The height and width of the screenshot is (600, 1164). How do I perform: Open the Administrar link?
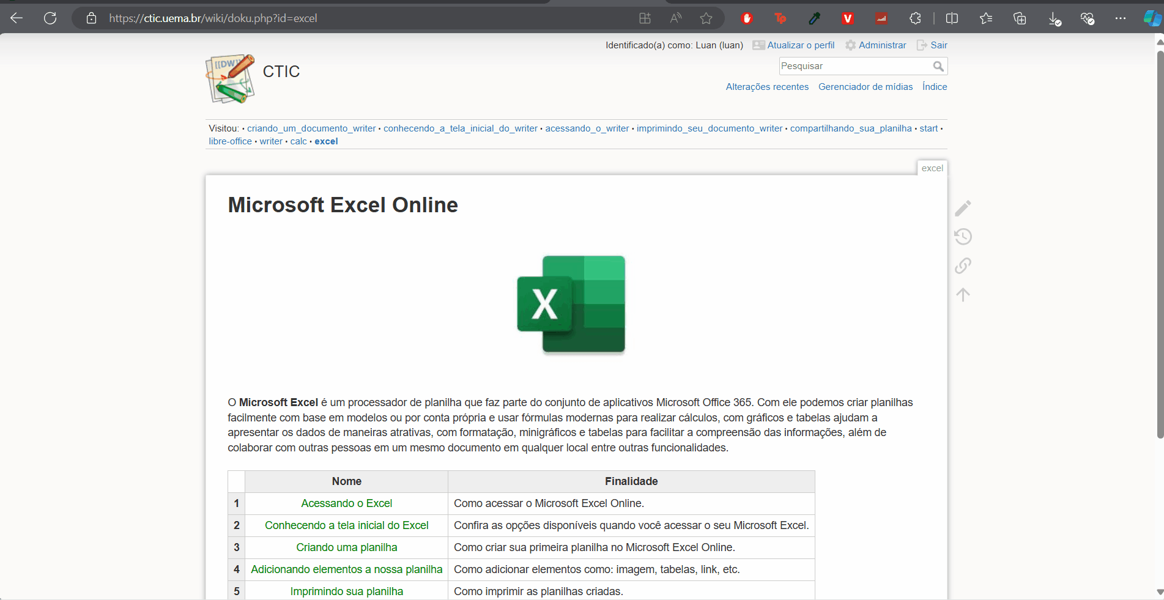(882, 45)
